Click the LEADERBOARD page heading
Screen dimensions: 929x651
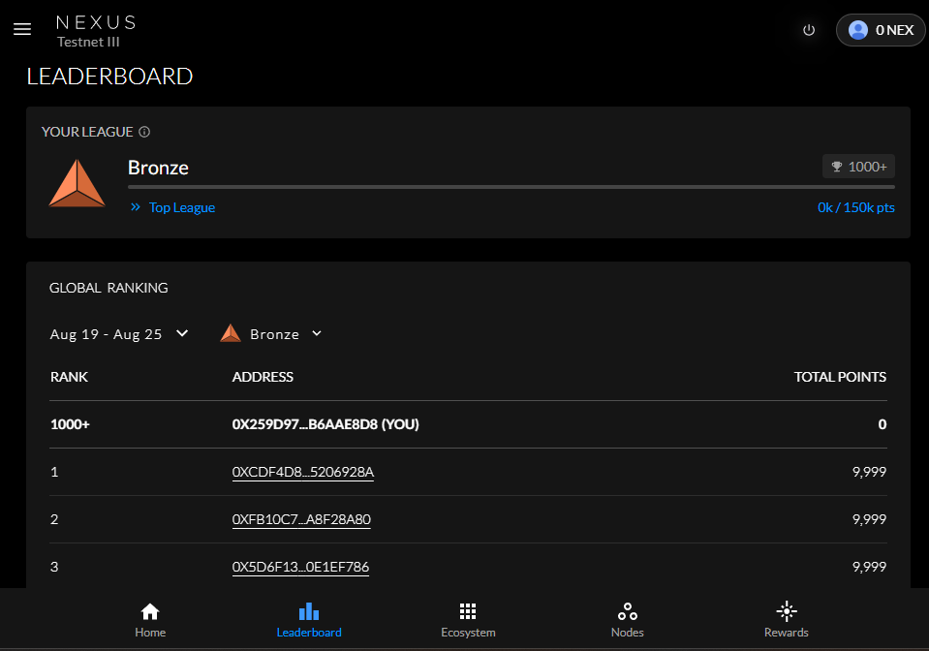click(109, 77)
